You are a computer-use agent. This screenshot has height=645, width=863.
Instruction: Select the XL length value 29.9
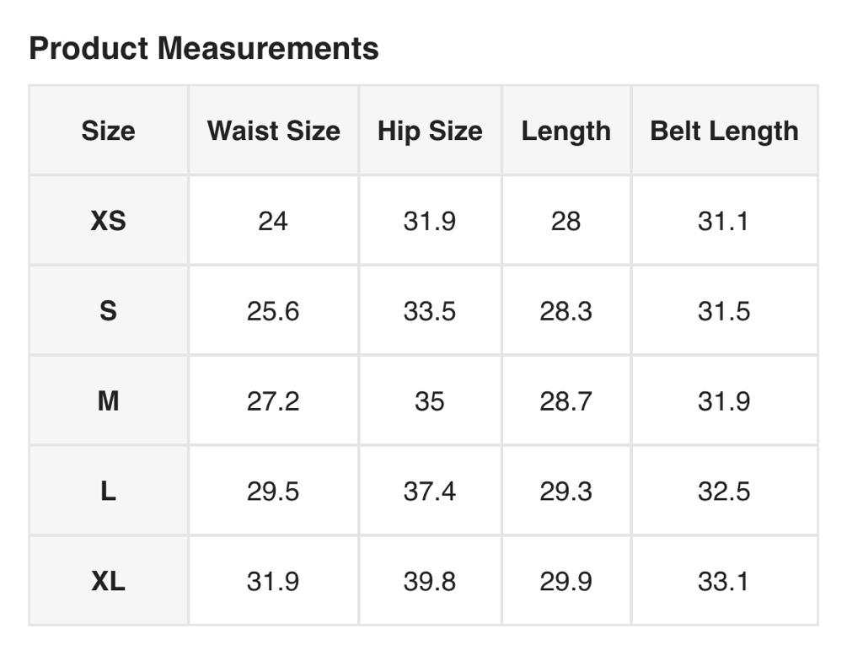point(566,582)
